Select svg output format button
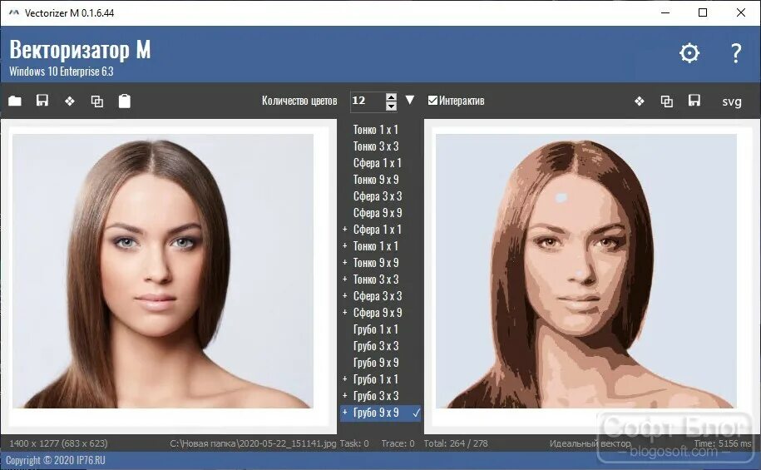Viewport: 761px width, 470px height. 732,101
